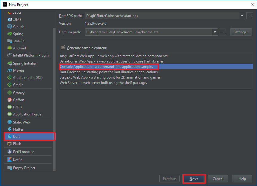Choose the Java FX icon
The height and width of the screenshot is (186, 257).
click(10, 41)
